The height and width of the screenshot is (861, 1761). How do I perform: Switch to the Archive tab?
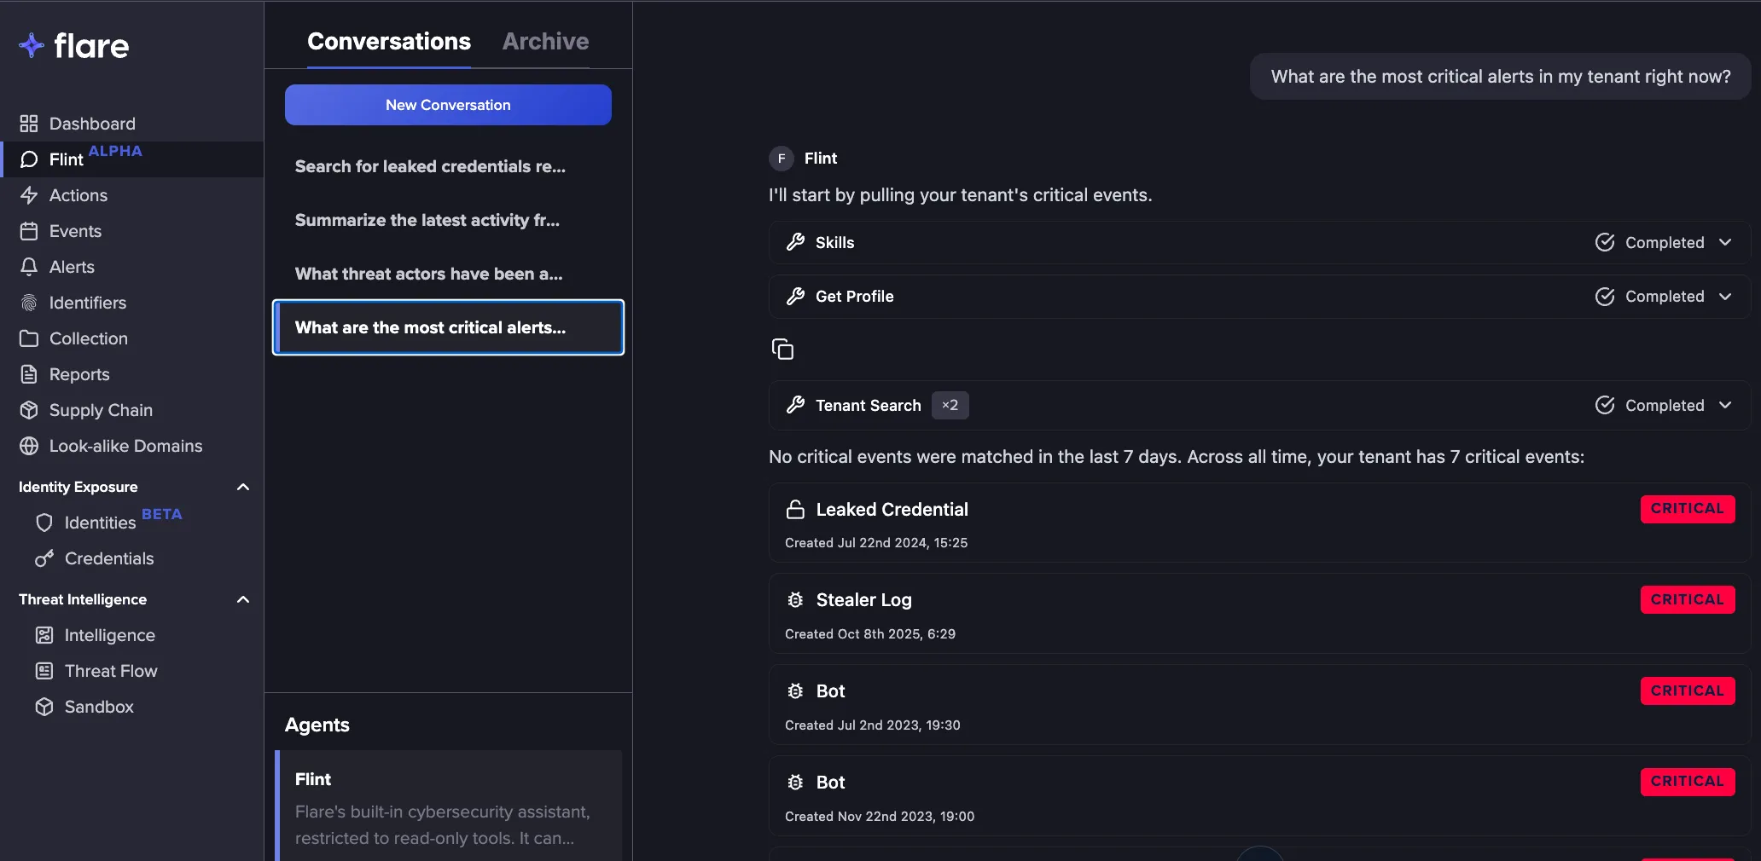[x=545, y=41]
